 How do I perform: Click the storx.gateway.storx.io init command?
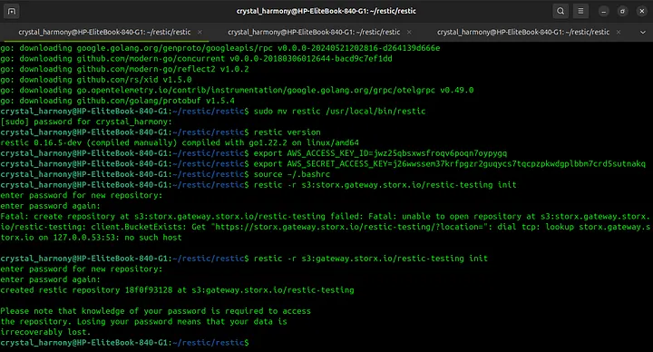tap(385, 185)
